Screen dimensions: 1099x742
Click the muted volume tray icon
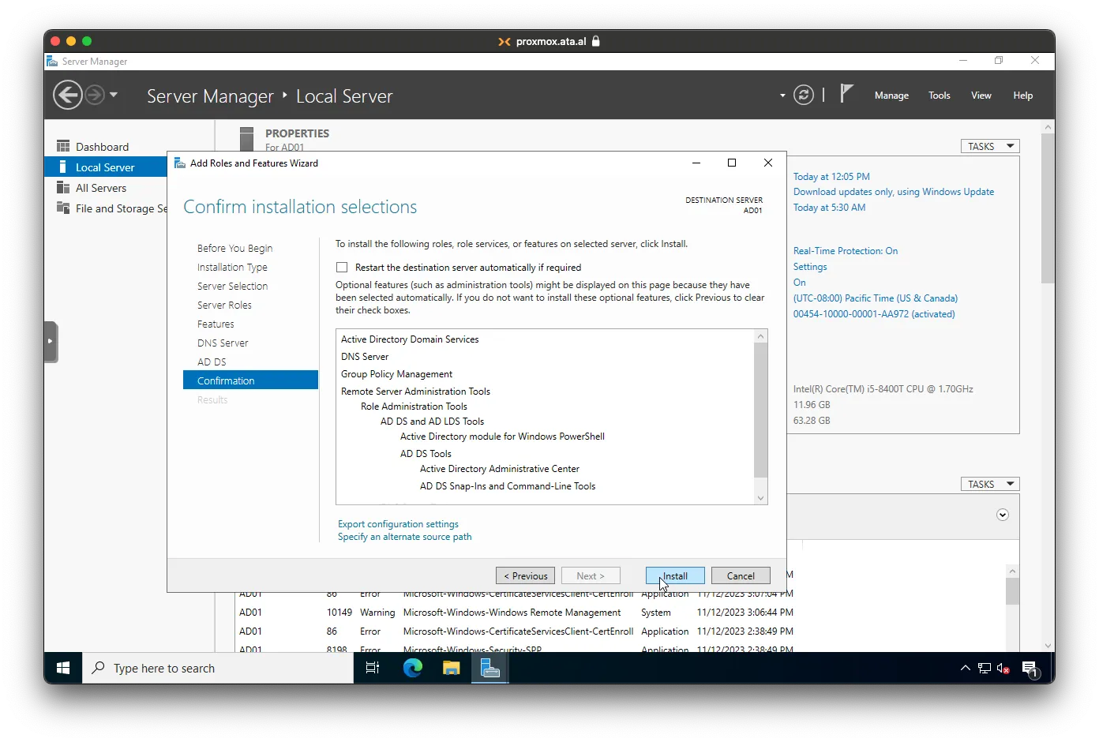[1003, 668]
